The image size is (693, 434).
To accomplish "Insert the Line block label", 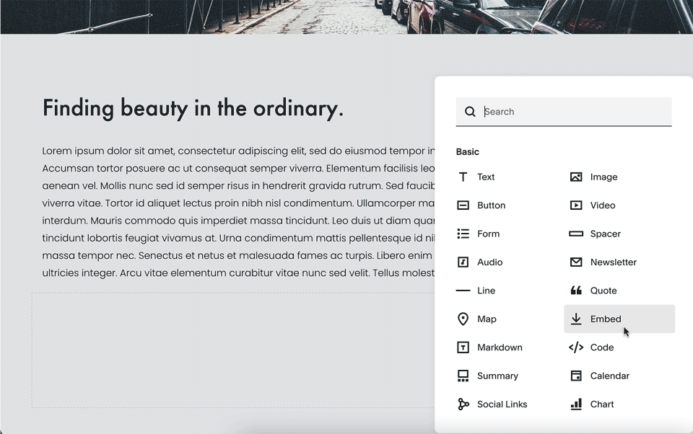I will 486,291.
